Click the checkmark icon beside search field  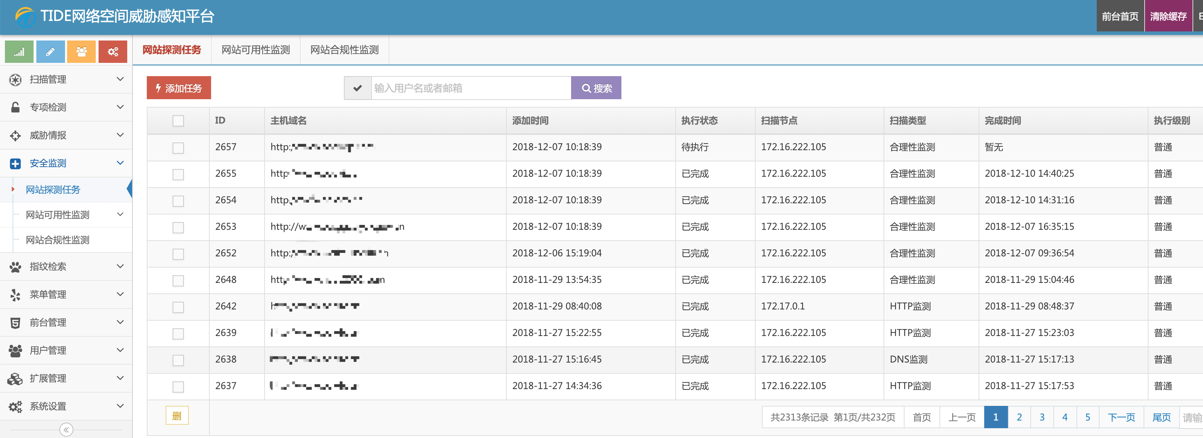pos(357,88)
